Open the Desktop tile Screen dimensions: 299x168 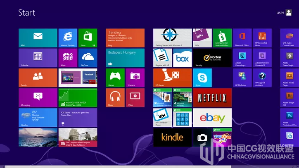tap(38, 137)
